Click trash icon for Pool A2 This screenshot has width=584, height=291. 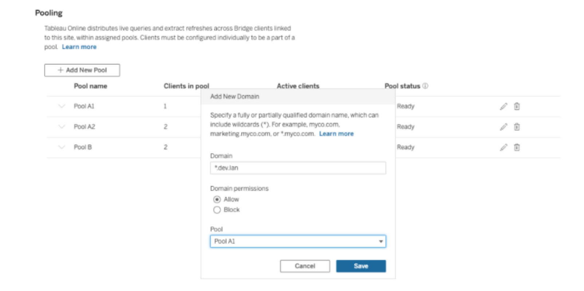517,127
